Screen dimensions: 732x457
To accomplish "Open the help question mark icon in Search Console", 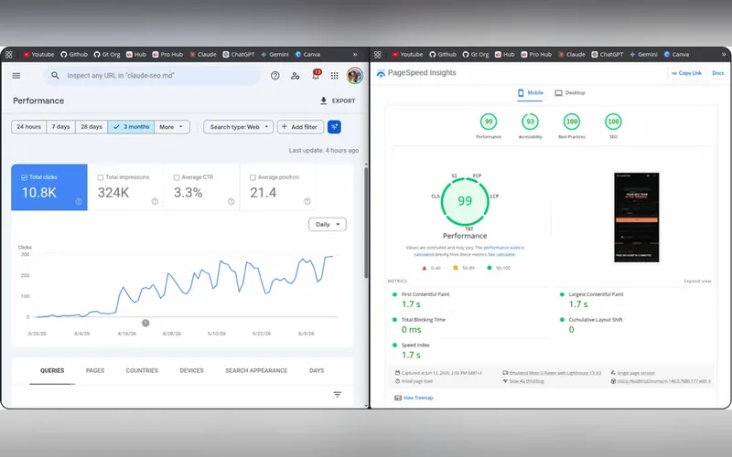I will [x=275, y=76].
